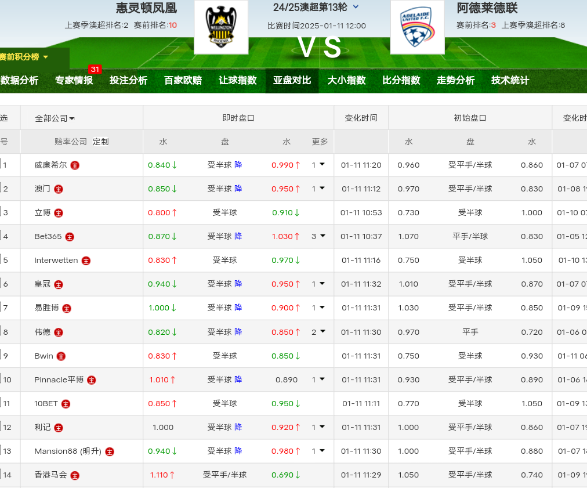The image size is (587, 488).
Task: Click the red 主 icon beside 立博
Action: coord(59,213)
